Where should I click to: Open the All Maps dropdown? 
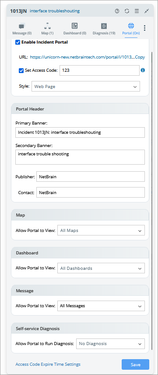pos(101,231)
